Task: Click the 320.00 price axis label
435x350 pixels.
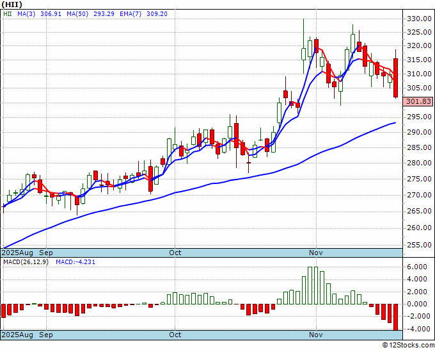Action: tap(419, 46)
